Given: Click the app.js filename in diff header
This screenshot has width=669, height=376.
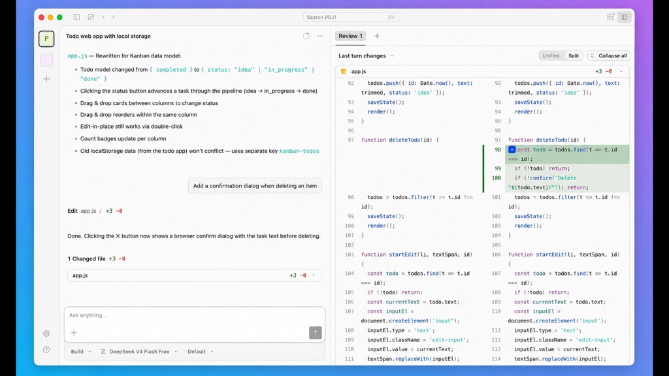Looking at the screenshot, I should pyautogui.click(x=359, y=72).
